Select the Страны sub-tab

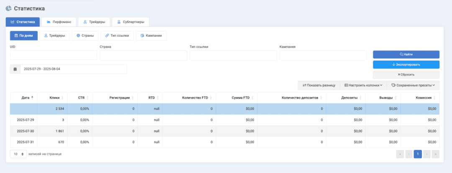click(85, 35)
